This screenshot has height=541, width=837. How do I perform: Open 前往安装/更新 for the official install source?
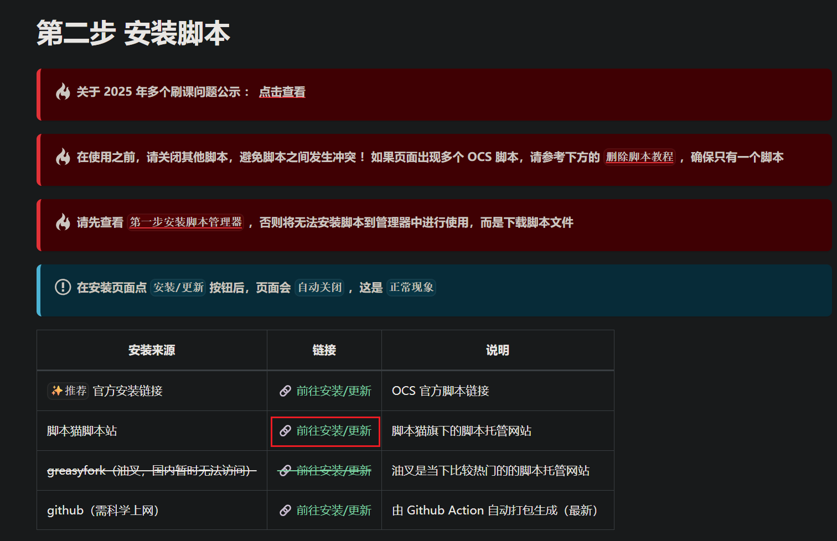(333, 391)
